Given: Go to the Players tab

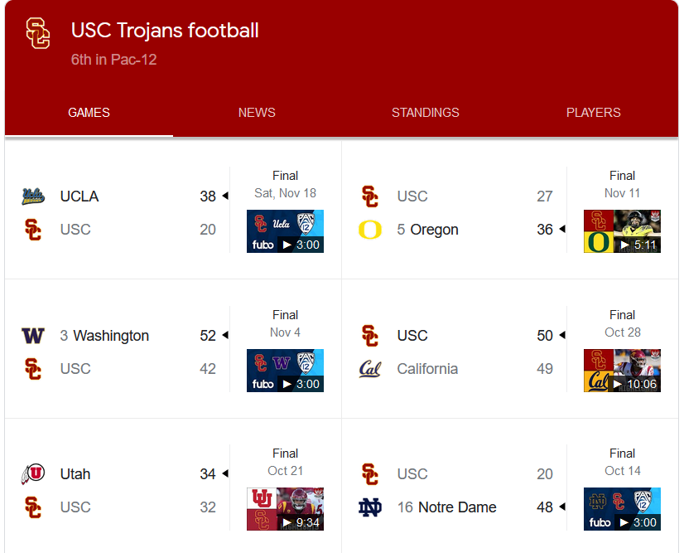Looking at the screenshot, I should point(593,113).
